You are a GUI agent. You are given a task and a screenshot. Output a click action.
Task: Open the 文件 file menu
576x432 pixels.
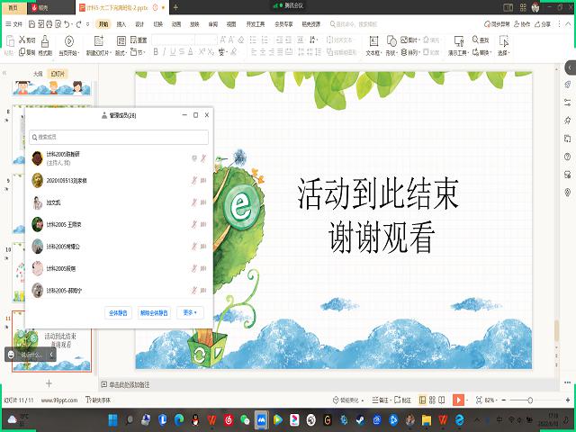click(14, 24)
